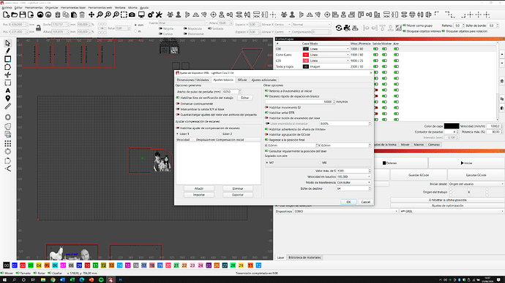
Task: Click the padlock aspect ratio lock icon
Action: tap(38, 28)
